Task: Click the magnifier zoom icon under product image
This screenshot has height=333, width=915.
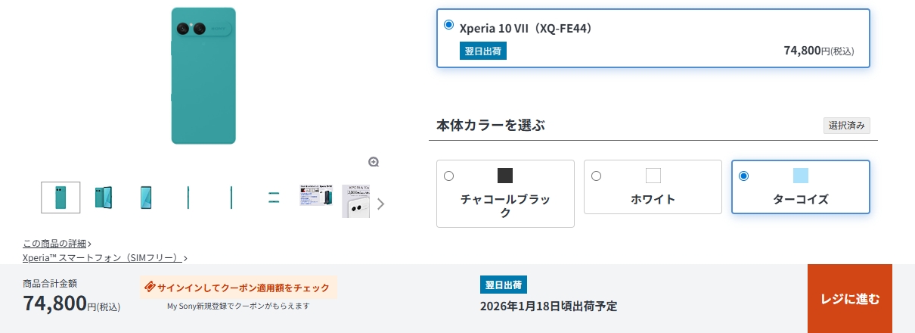Action: tap(374, 162)
